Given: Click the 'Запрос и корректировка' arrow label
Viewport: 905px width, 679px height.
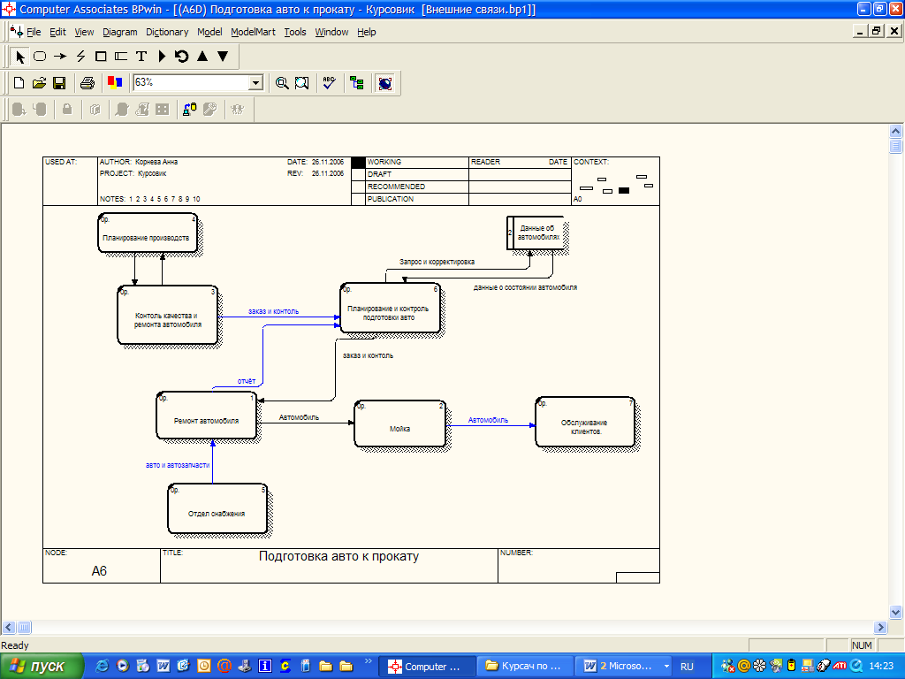Looking at the screenshot, I should [x=437, y=262].
